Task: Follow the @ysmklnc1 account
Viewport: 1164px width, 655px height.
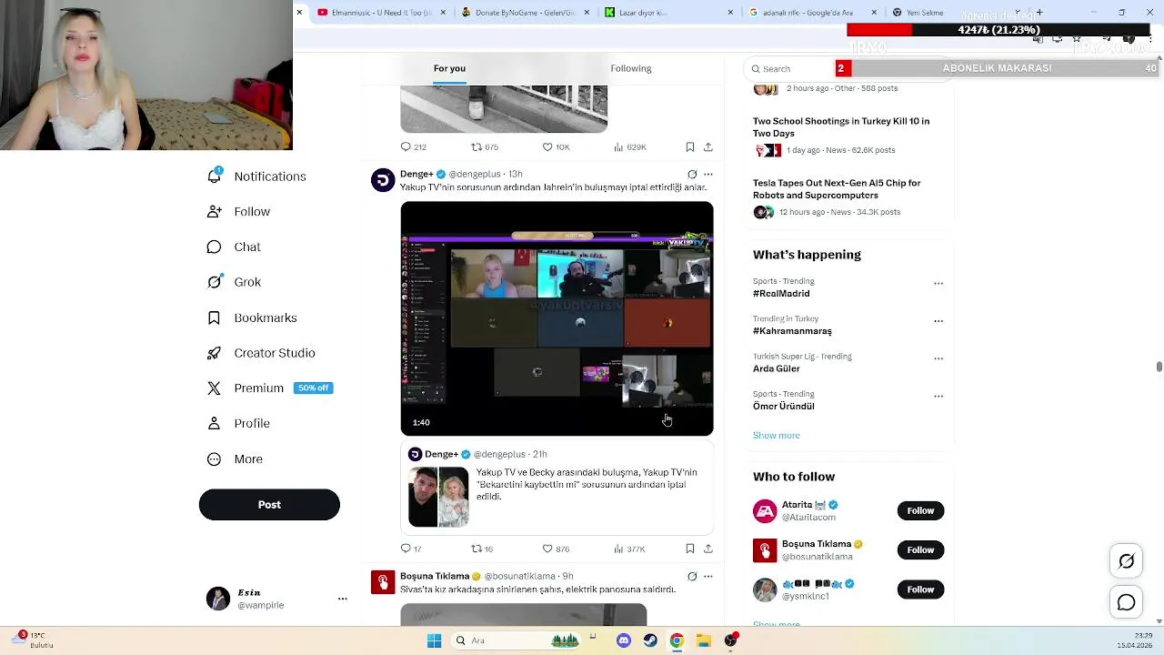Action: coord(920,589)
